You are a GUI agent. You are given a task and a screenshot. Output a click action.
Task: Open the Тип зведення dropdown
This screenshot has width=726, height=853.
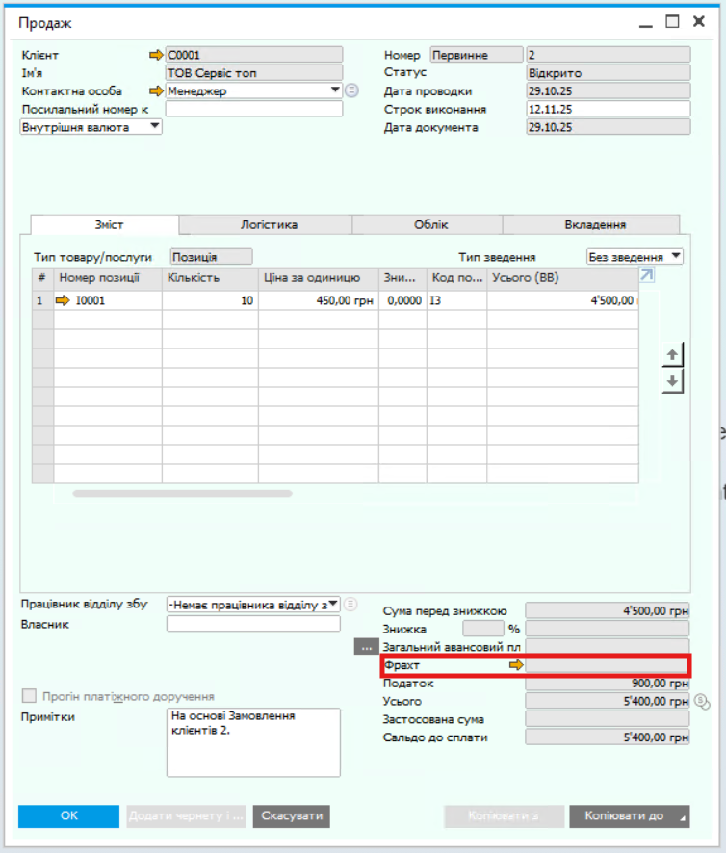[676, 257]
